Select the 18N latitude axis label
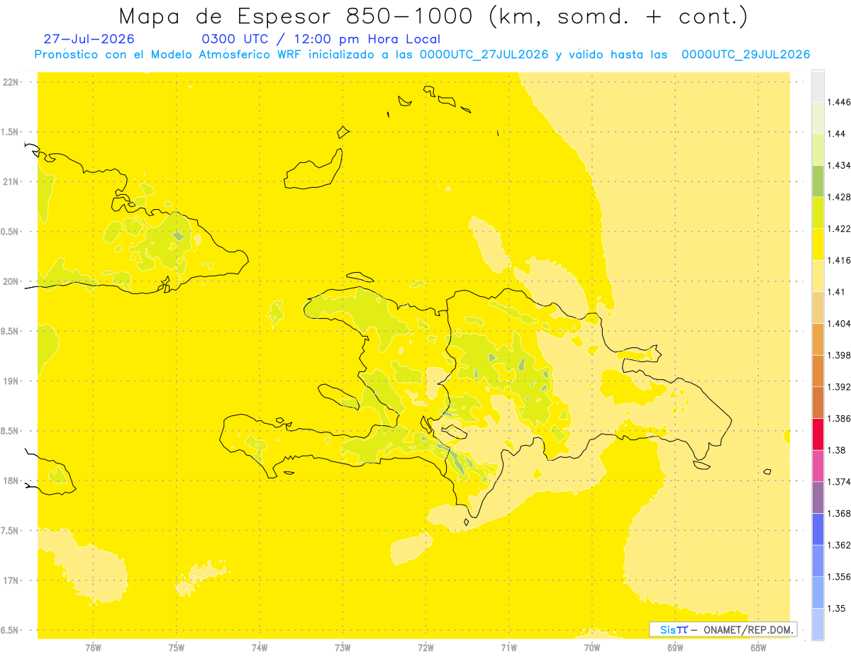This screenshot has height=657, width=851. click(10, 481)
